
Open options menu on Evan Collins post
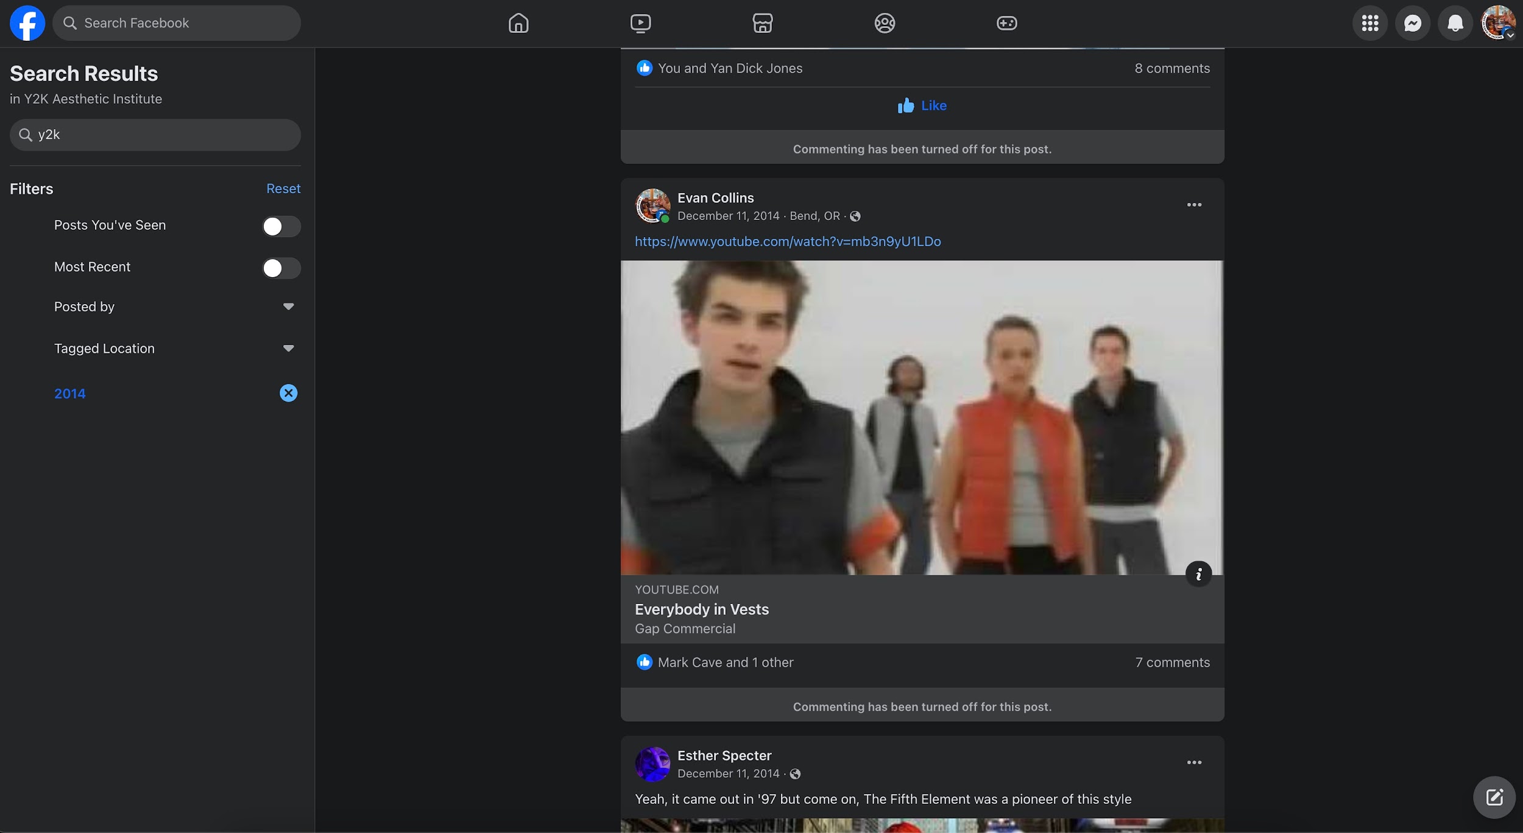[x=1193, y=205]
